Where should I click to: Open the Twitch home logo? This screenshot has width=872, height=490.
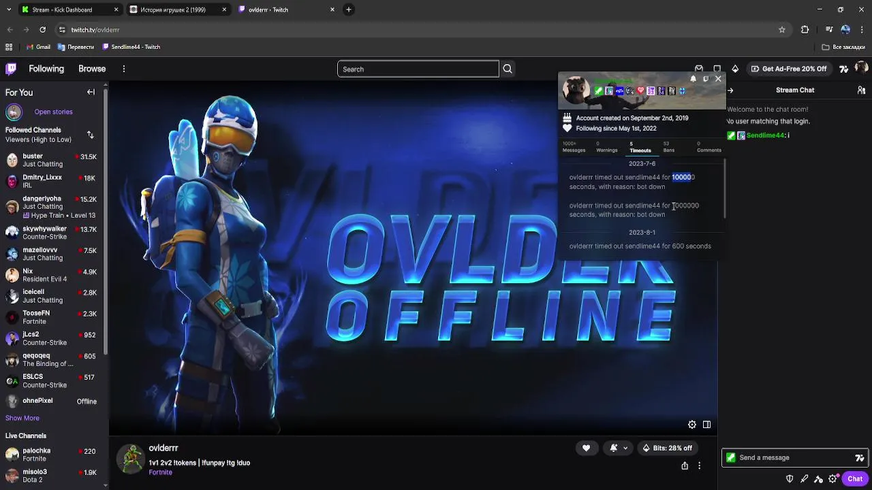coord(11,69)
